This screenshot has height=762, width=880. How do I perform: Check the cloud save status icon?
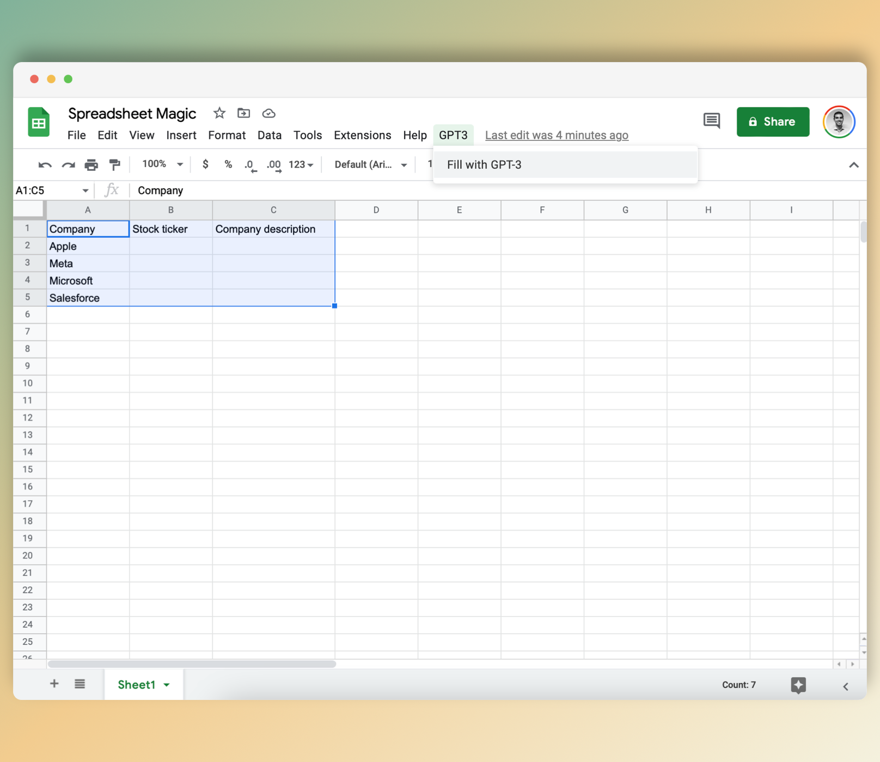pos(268,113)
